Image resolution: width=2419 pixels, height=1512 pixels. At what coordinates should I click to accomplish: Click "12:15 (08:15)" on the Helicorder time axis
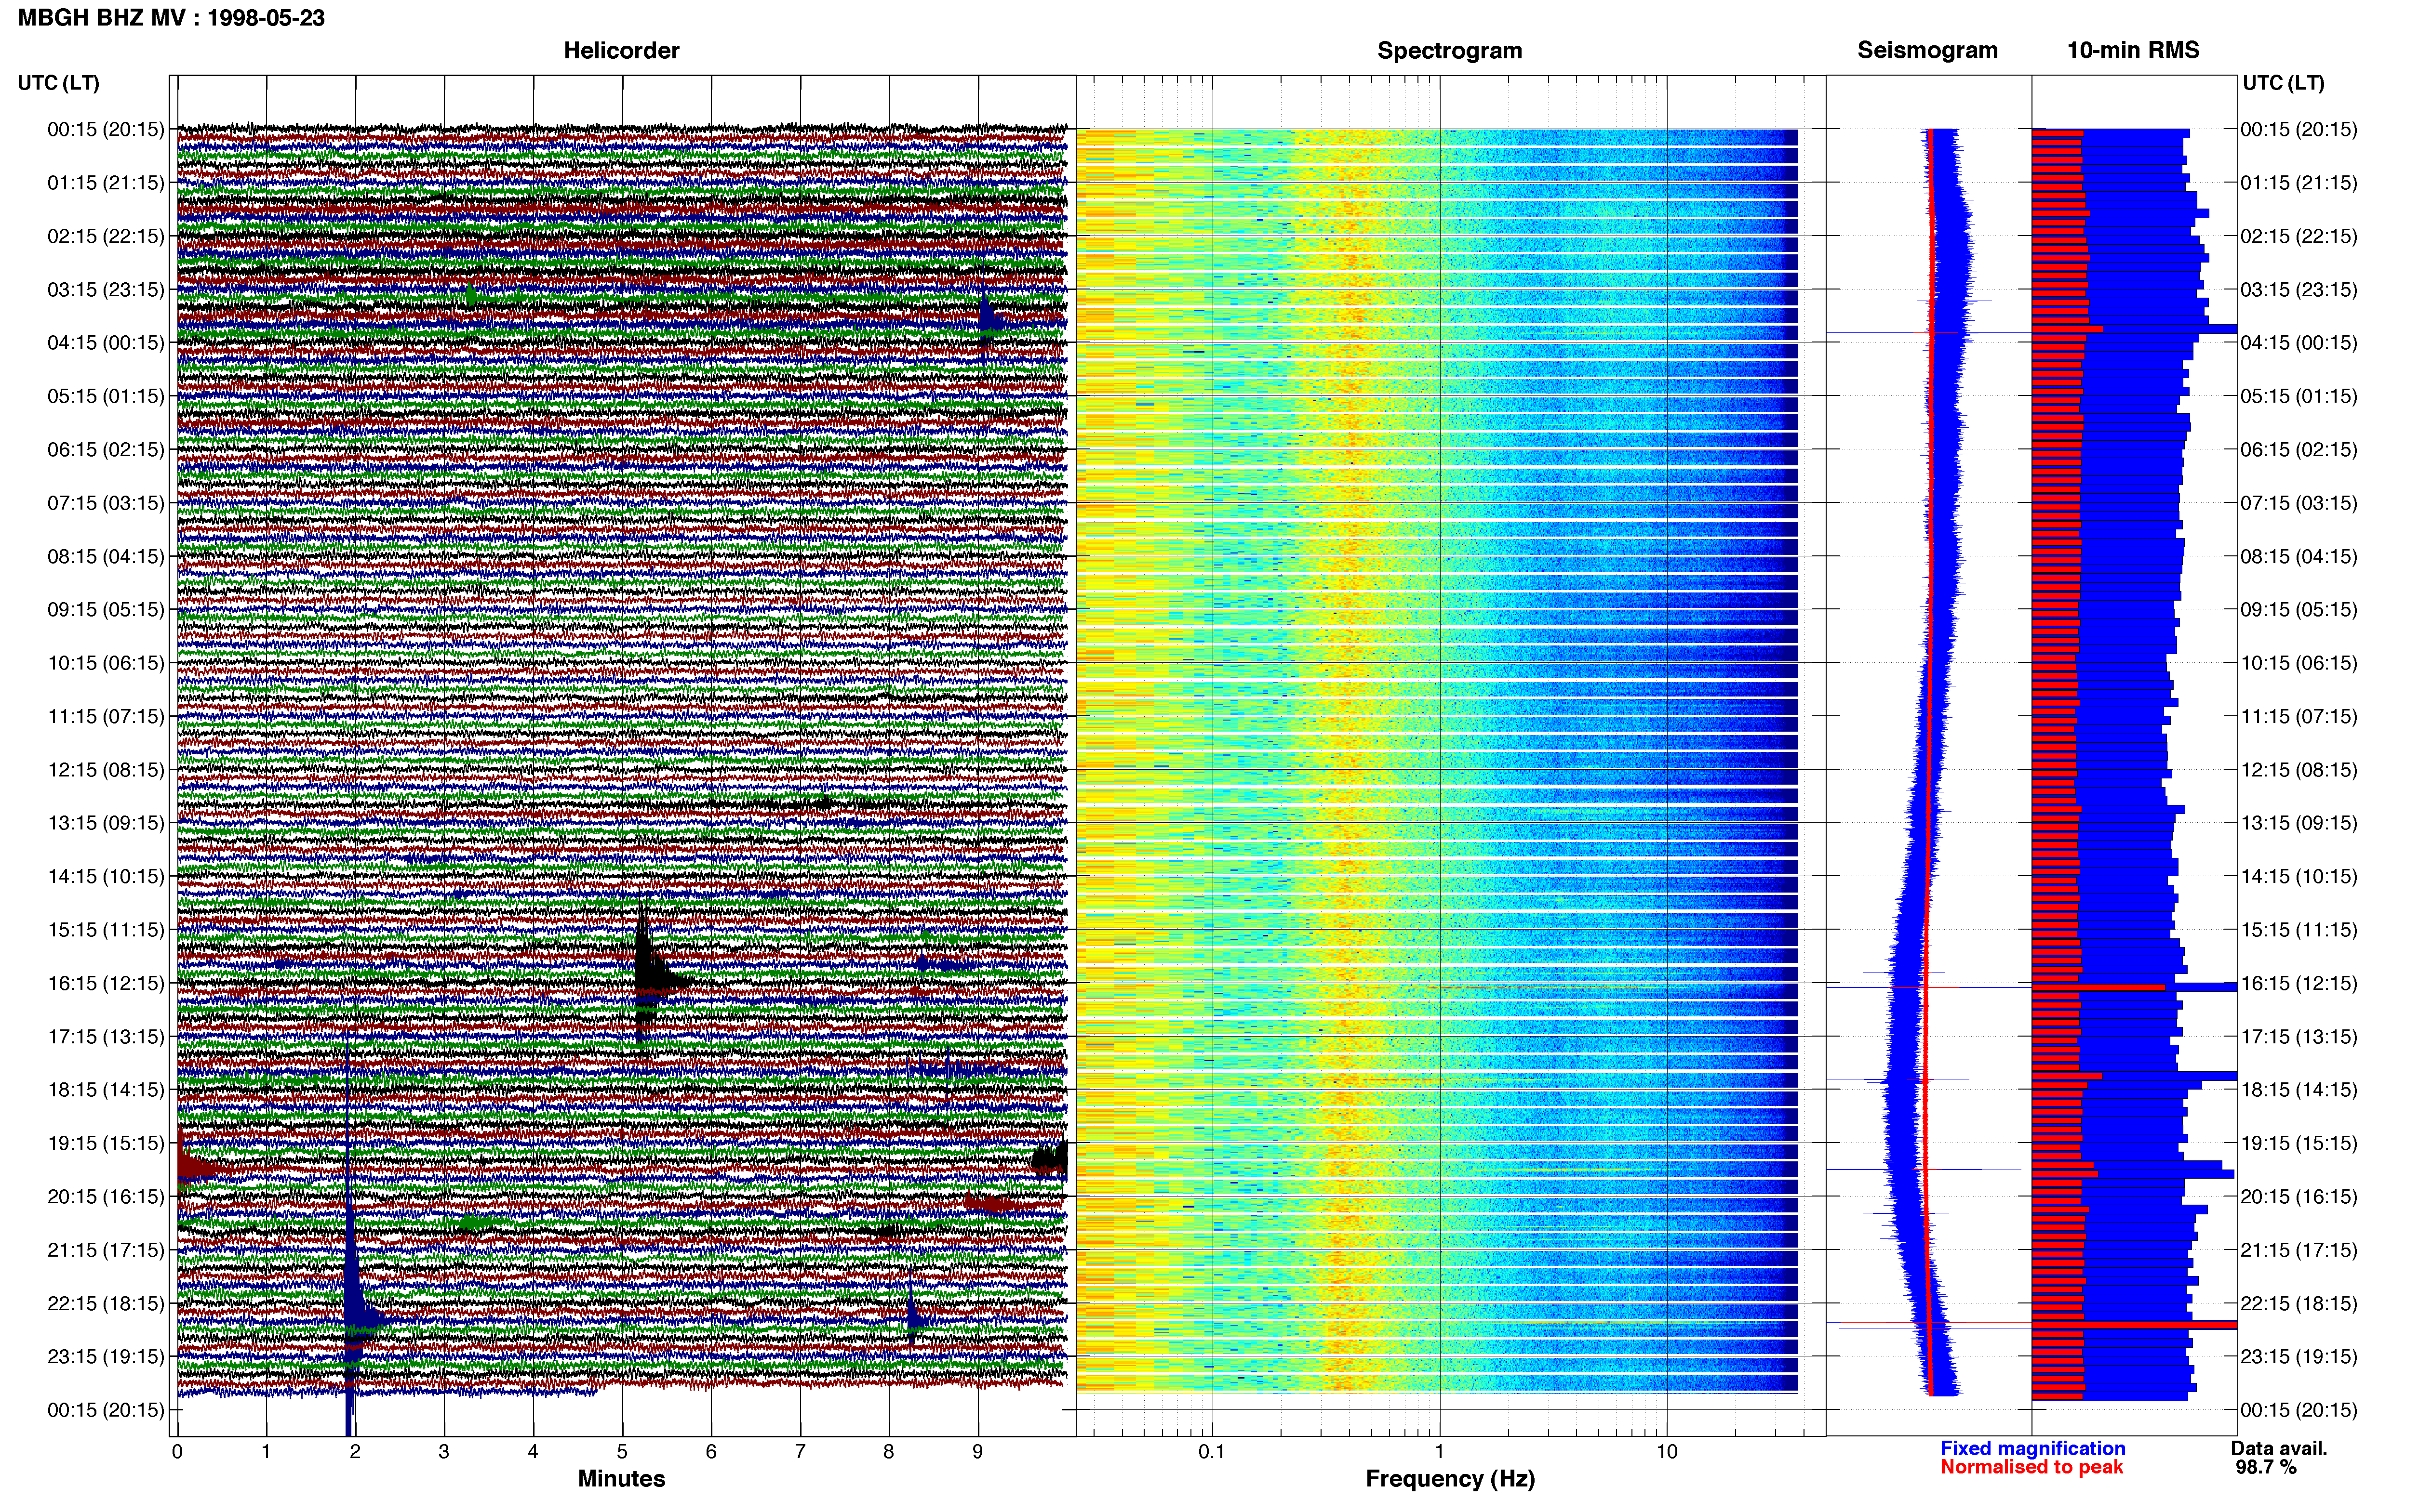tap(106, 770)
